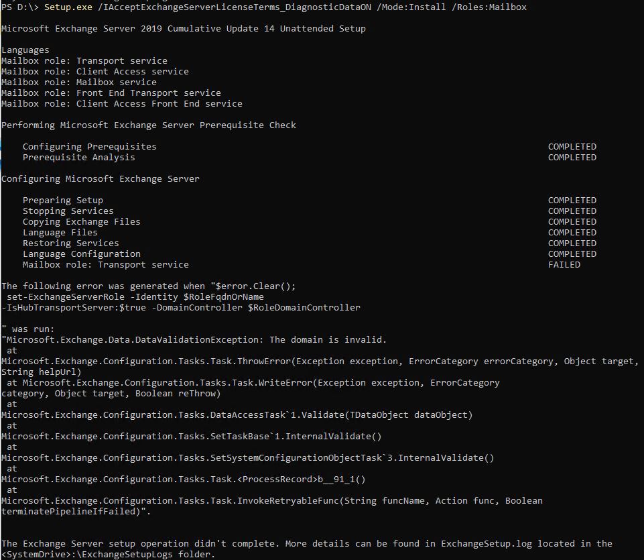This screenshot has height=560, width=644.
Task: Click the 'Configuring Prerequisites' step
Action: point(90,147)
